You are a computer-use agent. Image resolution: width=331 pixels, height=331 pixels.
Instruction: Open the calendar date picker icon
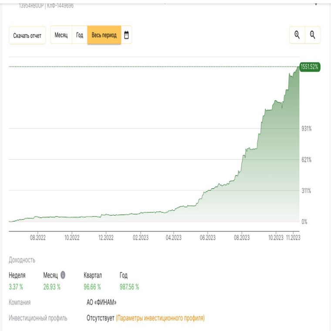click(x=126, y=35)
